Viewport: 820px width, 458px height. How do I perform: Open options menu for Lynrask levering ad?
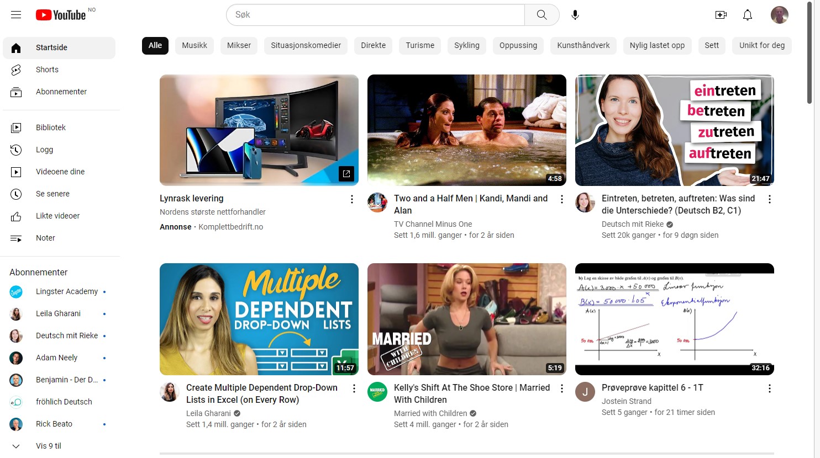352,199
